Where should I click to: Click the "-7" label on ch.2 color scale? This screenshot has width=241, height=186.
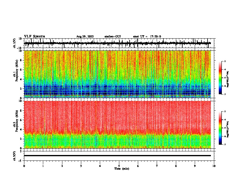(225, 144)
